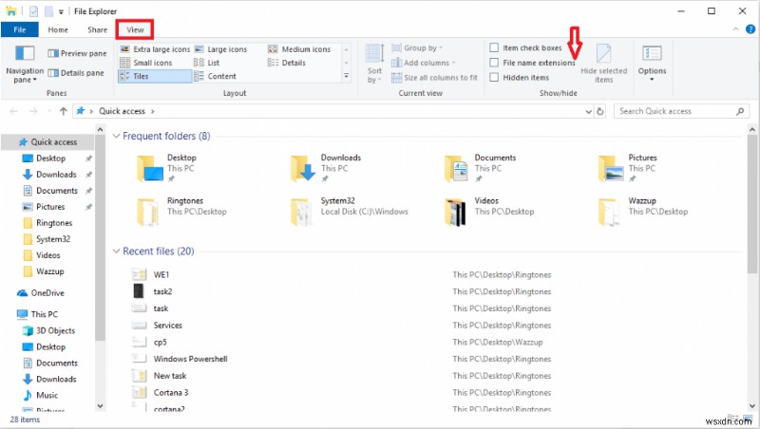Click Size all columns to fit
This screenshot has width=760, height=429.
click(434, 78)
